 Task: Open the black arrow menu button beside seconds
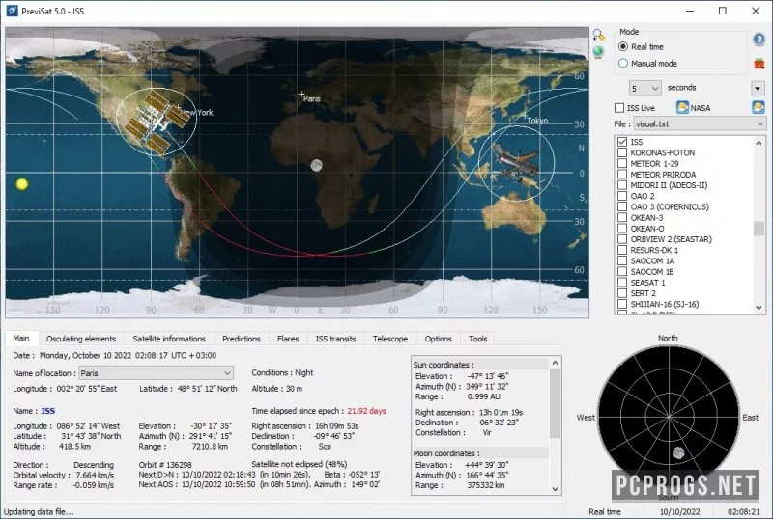tap(758, 89)
